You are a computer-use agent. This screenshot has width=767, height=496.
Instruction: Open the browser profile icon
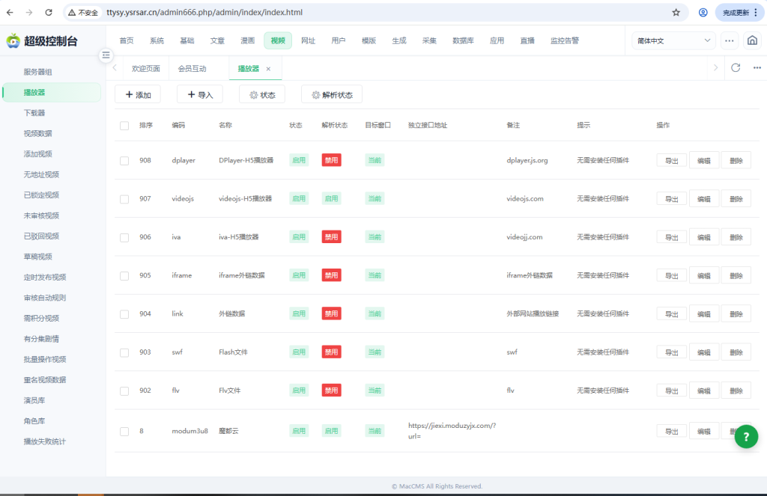703,12
